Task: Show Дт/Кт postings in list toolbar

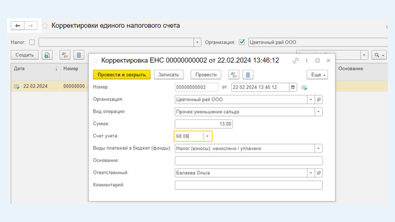Action: [65, 55]
